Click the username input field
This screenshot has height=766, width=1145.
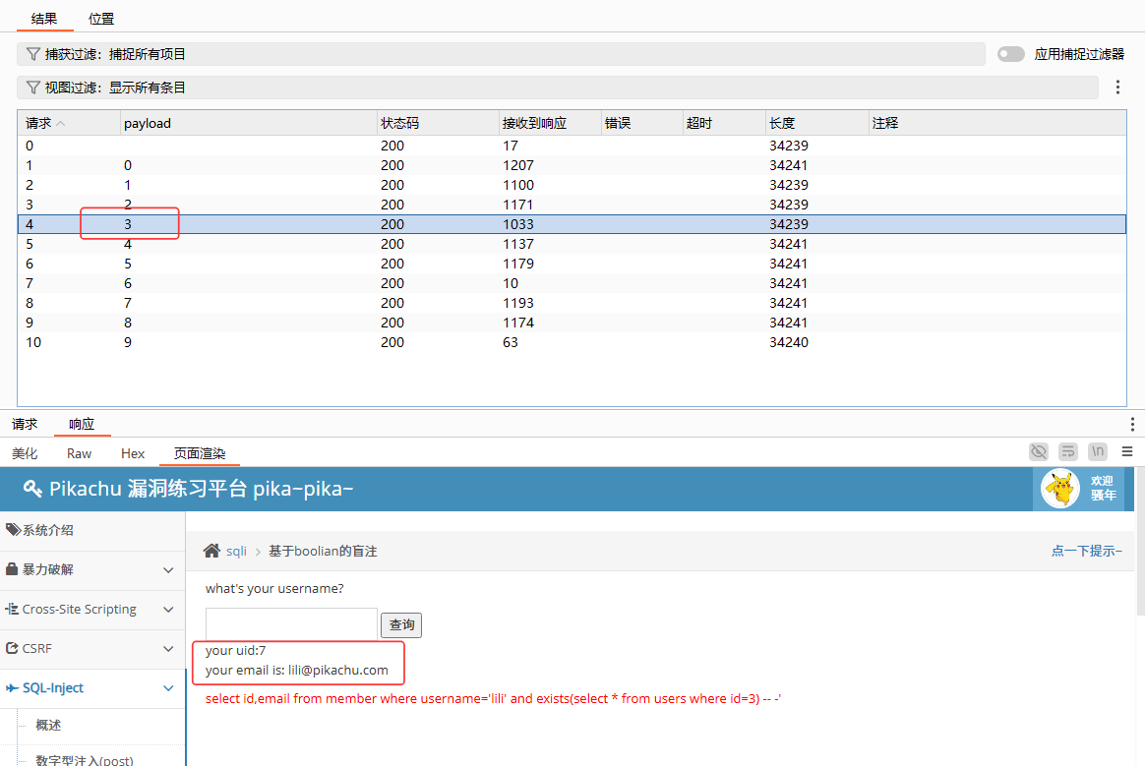[x=291, y=624]
